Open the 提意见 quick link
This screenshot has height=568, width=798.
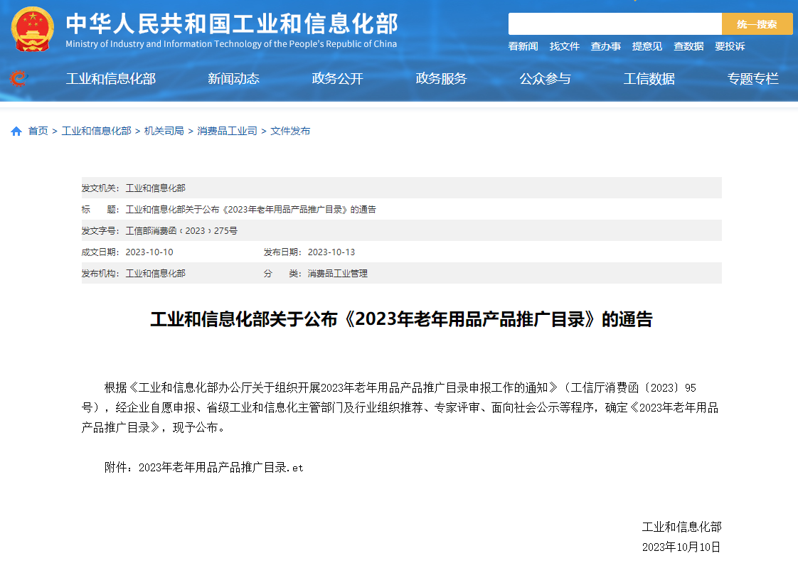[x=647, y=46]
